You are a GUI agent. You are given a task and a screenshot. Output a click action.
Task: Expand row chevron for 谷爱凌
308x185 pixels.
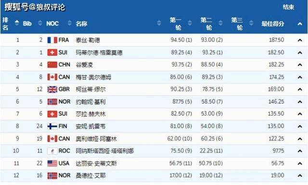coord(300,65)
